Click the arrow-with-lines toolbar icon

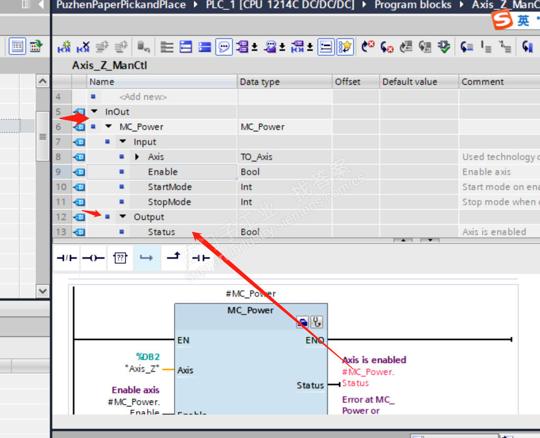click(467, 46)
